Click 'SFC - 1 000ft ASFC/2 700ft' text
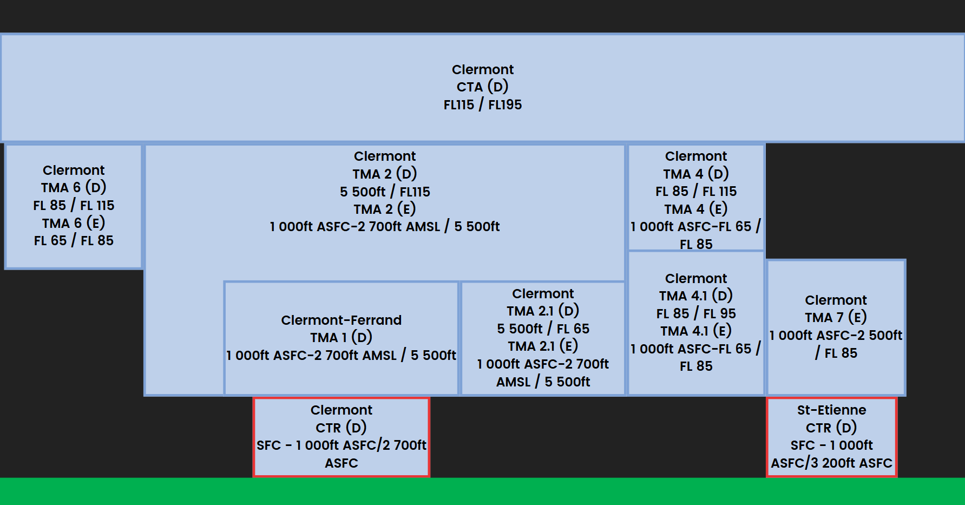 pos(342,445)
